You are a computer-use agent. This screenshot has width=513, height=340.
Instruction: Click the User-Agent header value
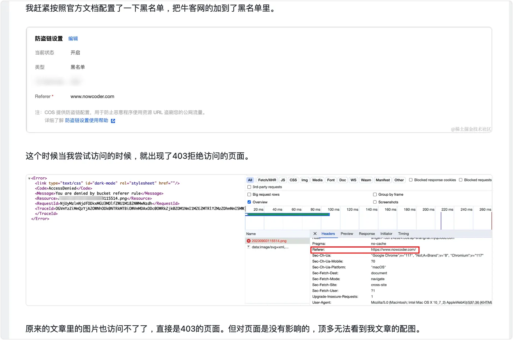coord(431,302)
